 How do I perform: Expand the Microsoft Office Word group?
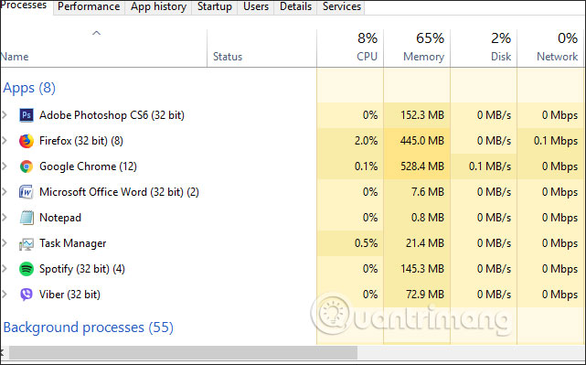(5, 192)
